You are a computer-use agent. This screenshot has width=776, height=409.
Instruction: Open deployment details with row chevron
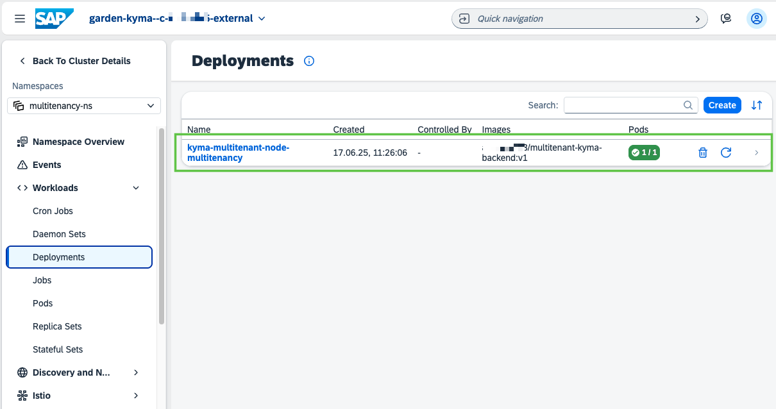tap(757, 153)
